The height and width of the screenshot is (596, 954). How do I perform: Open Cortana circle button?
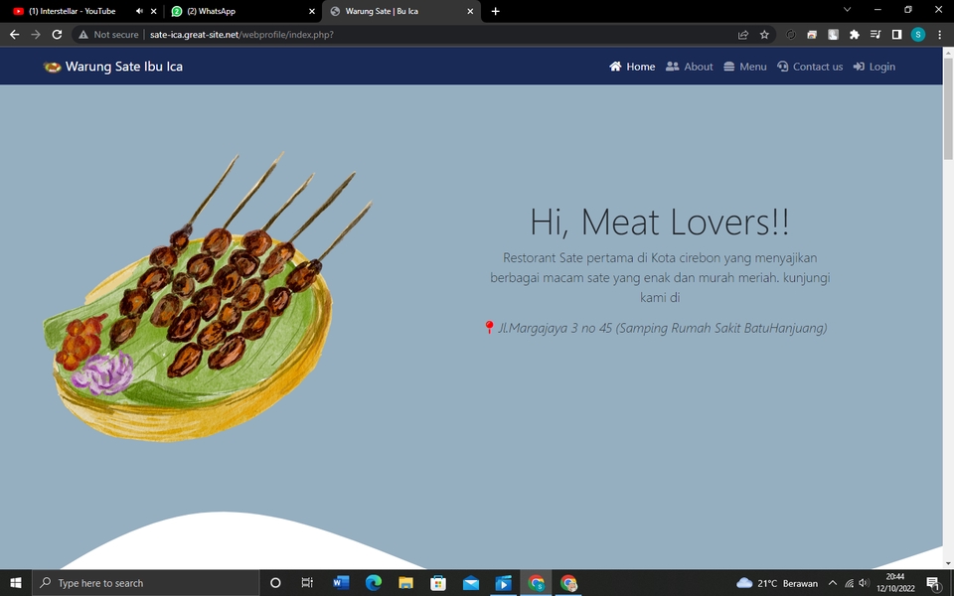coord(275,583)
